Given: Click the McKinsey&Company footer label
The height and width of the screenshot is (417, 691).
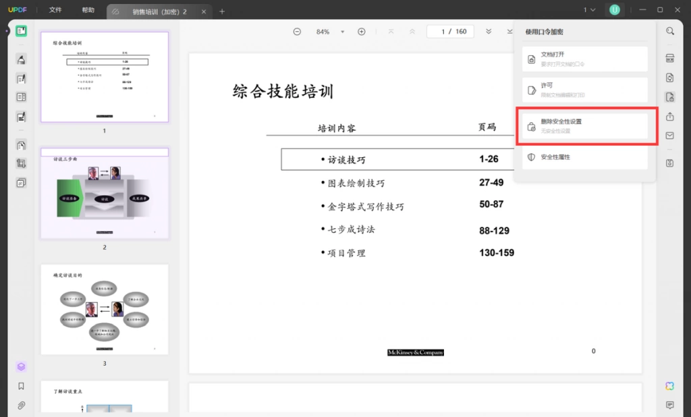Looking at the screenshot, I should coord(416,352).
